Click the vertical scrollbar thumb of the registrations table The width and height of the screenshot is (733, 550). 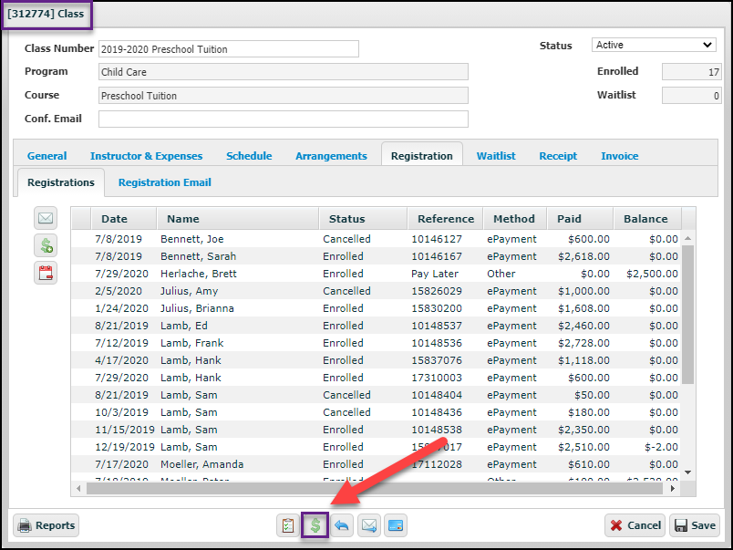[x=687, y=315]
